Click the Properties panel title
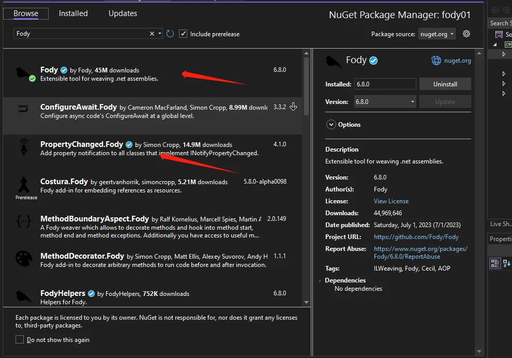 click(x=501, y=239)
